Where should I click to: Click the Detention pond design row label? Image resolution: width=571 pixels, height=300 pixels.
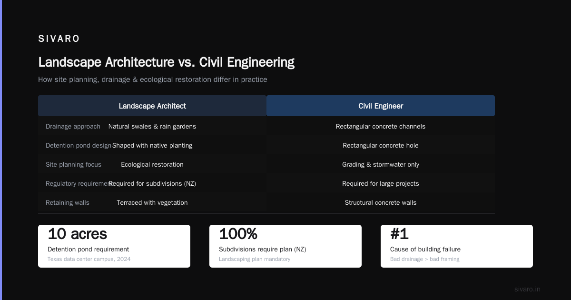(x=79, y=146)
